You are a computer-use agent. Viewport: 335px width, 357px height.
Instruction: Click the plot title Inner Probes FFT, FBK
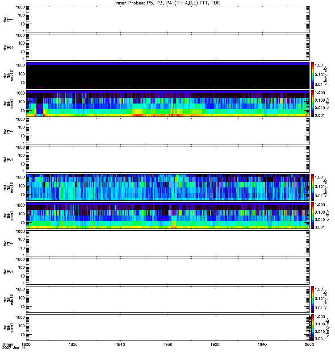167,3
